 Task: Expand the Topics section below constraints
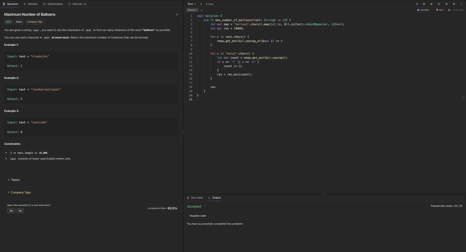14,180
